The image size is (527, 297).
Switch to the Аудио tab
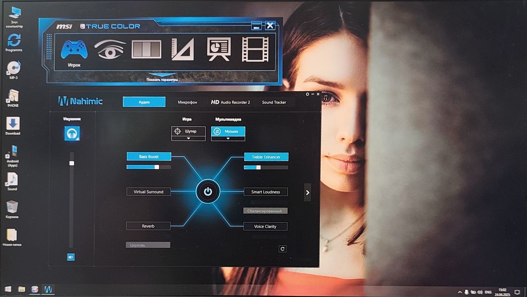point(144,102)
